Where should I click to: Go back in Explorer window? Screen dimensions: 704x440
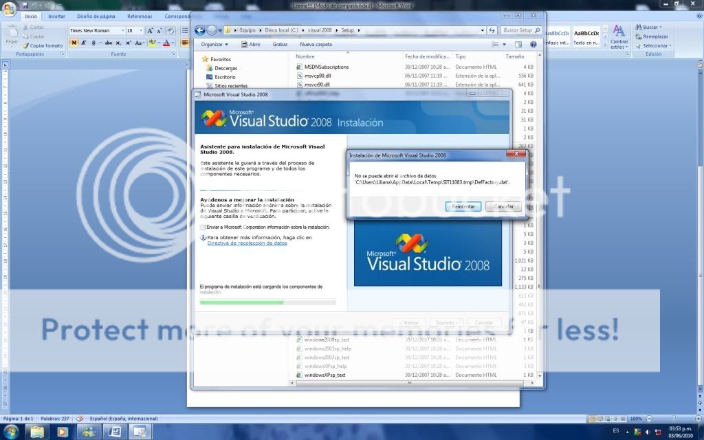pos(200,30)
